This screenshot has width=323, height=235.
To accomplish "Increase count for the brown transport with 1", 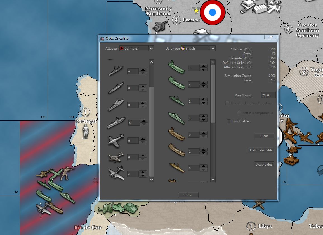I will 203,150.
